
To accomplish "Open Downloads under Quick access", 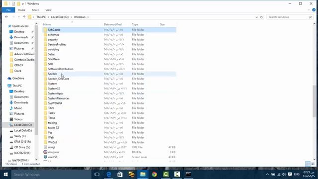I will coord(21,37).
